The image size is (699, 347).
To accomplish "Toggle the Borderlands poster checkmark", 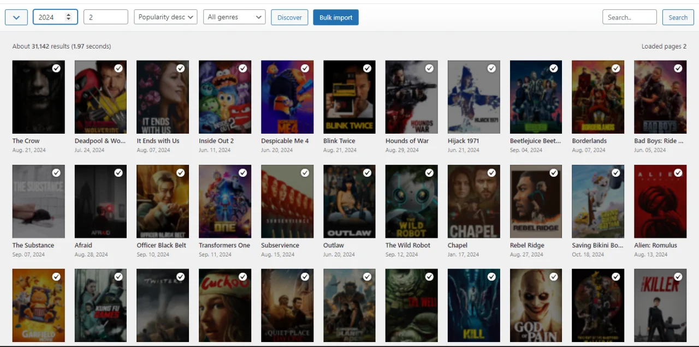I will coord(616,68).
